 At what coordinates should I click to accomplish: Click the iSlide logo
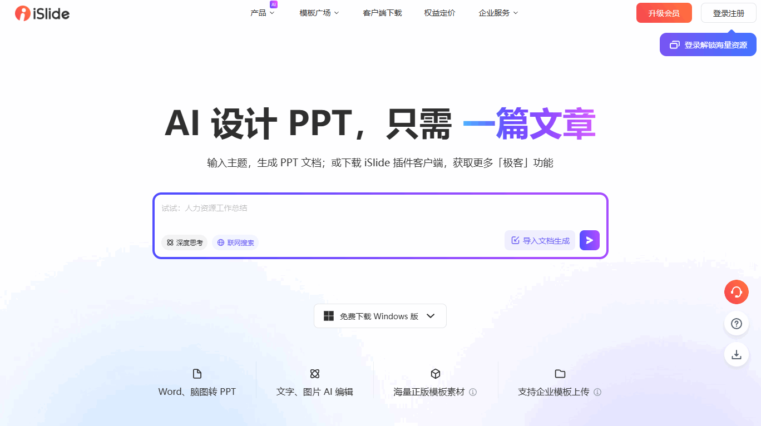[42, 13]
